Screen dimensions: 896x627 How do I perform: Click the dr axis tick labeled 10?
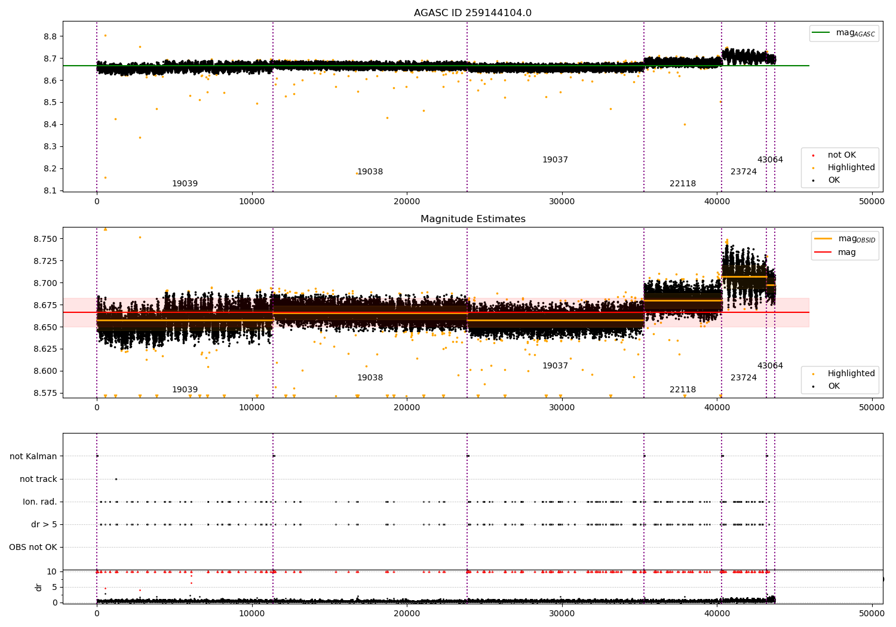click(x=52, y=571)
